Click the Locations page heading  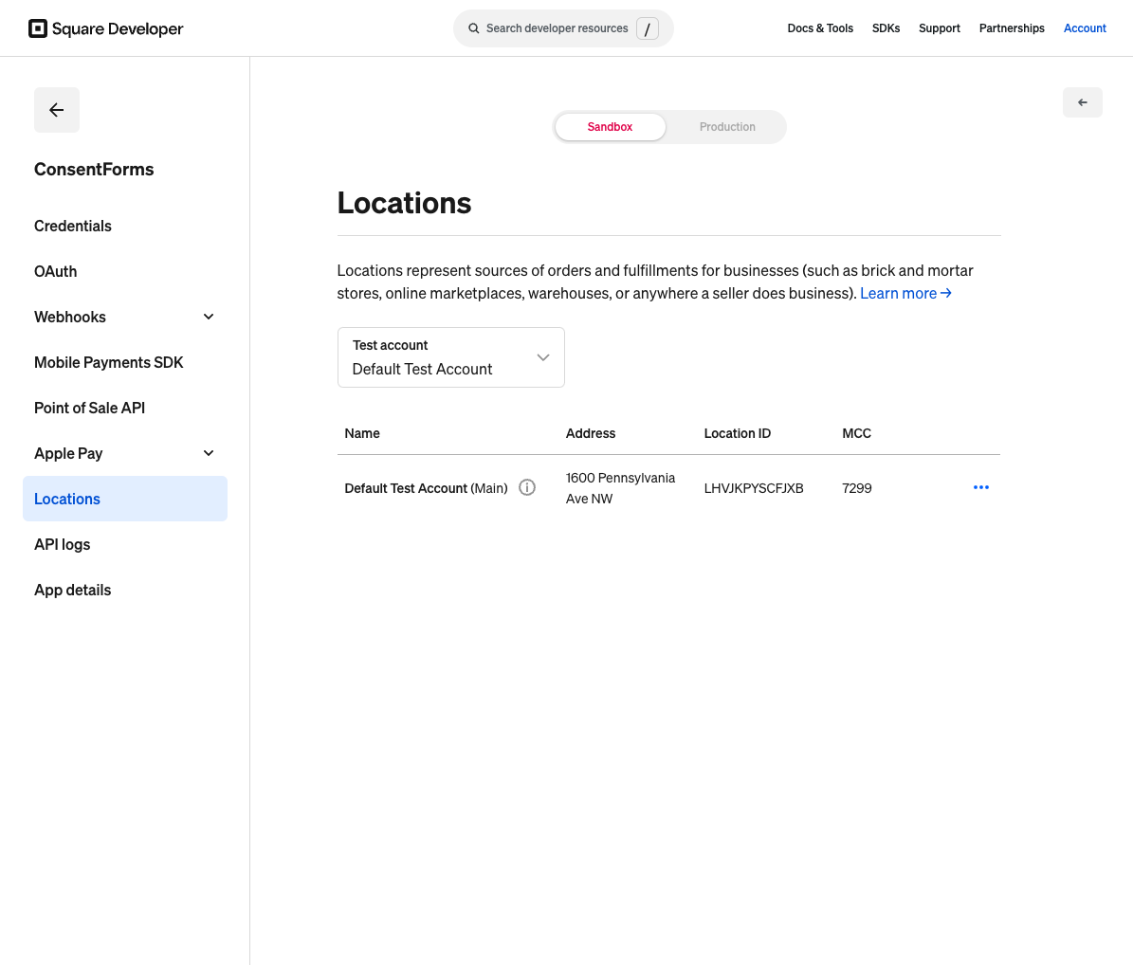coord(404,203)
